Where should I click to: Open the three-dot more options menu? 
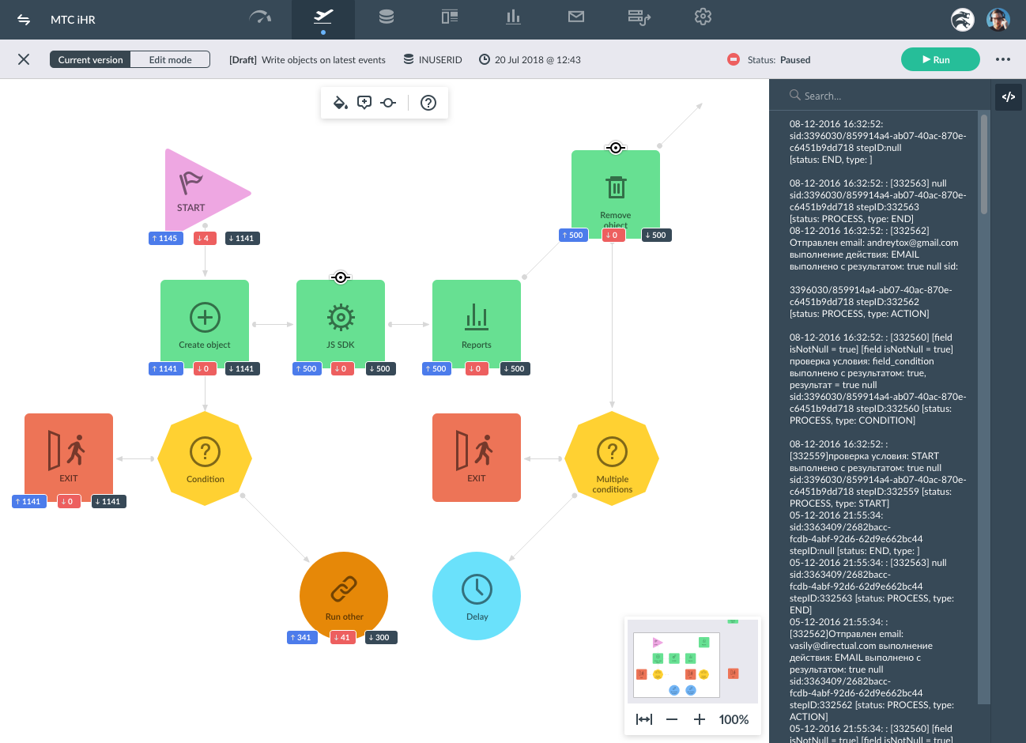coord(1003,59)
